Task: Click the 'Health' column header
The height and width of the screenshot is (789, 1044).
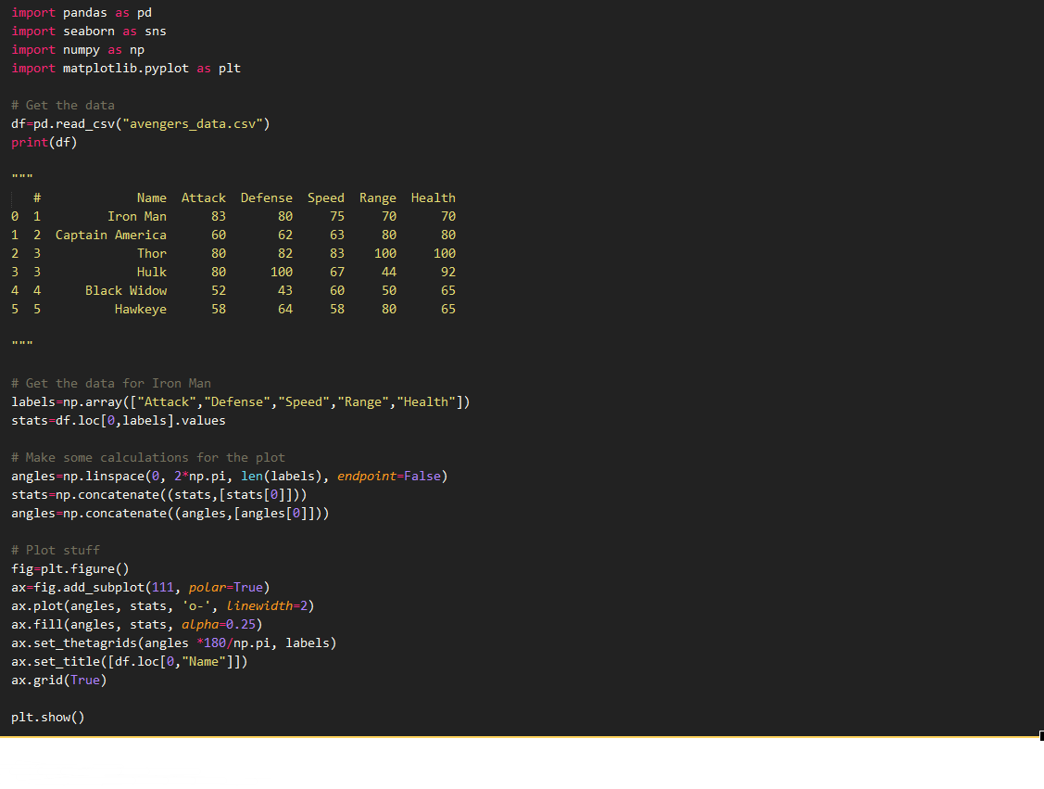Action: (x=434, y=197)
